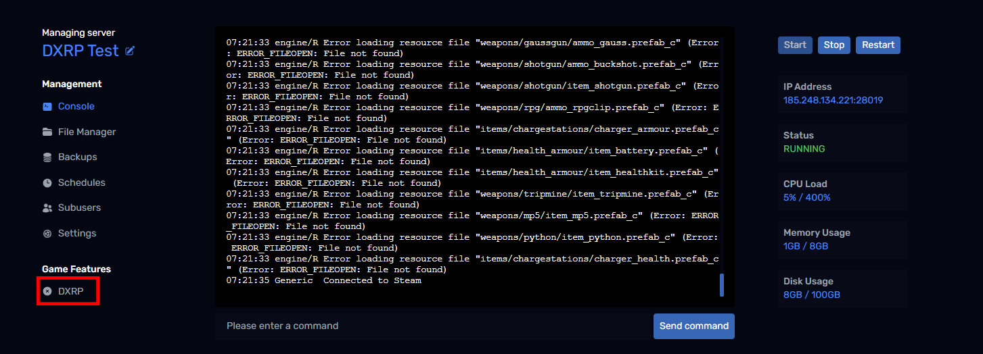Click the Console terminal icon in the sidebar
Image resolution: width=983 pixels, height=354 pixels.
[47, 107]
